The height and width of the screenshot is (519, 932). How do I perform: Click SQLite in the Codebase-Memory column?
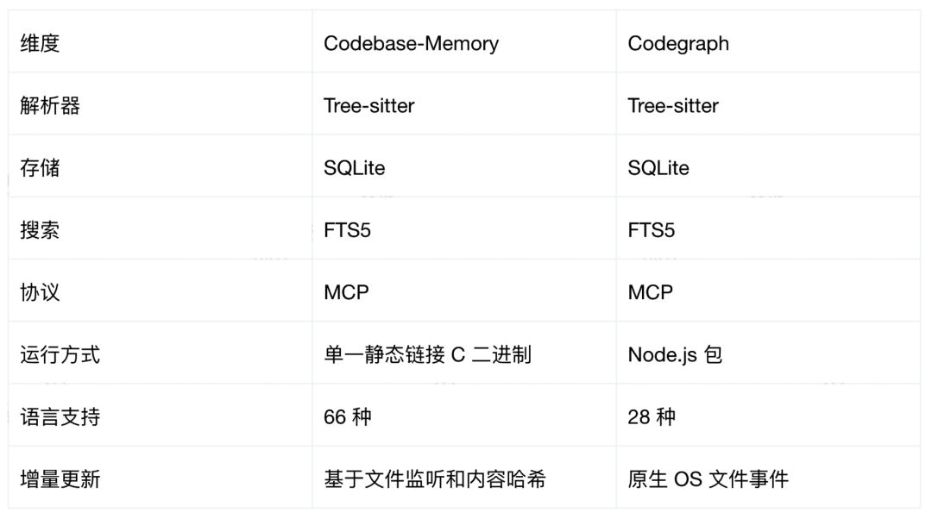pyautogui.click(x=355, y=168)
